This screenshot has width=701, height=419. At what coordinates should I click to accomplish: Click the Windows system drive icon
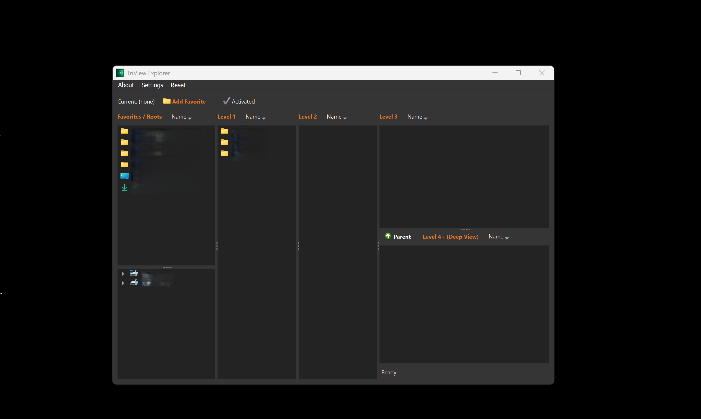134,273
